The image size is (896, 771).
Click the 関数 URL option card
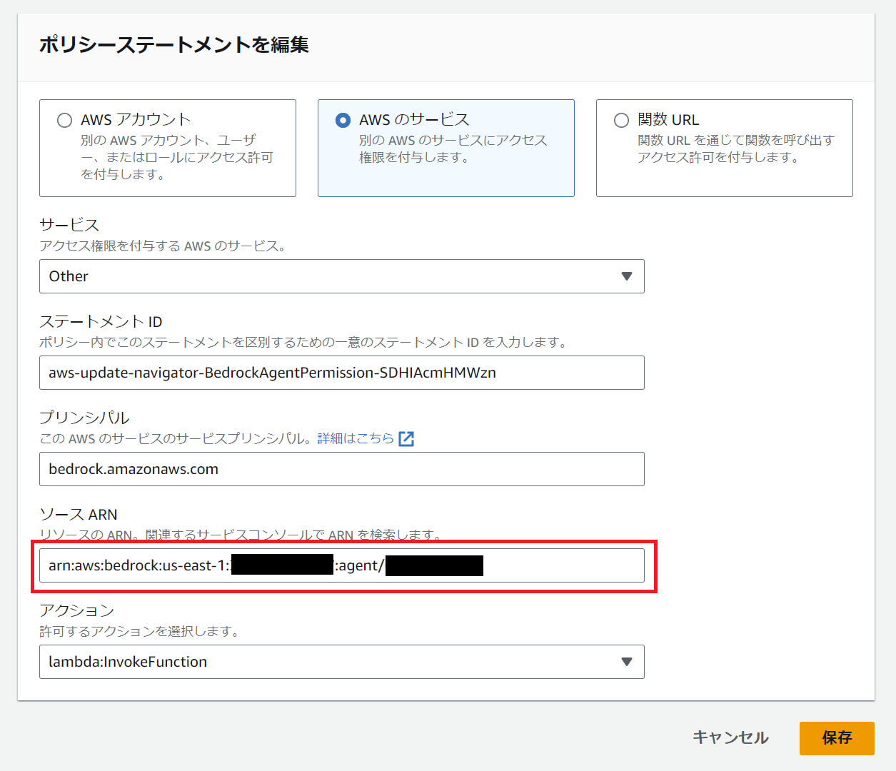tap(724, 148)
